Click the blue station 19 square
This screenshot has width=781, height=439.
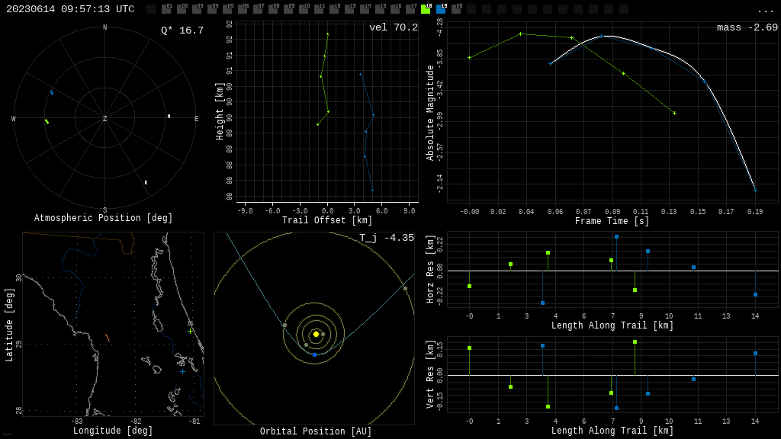point(441,9)
